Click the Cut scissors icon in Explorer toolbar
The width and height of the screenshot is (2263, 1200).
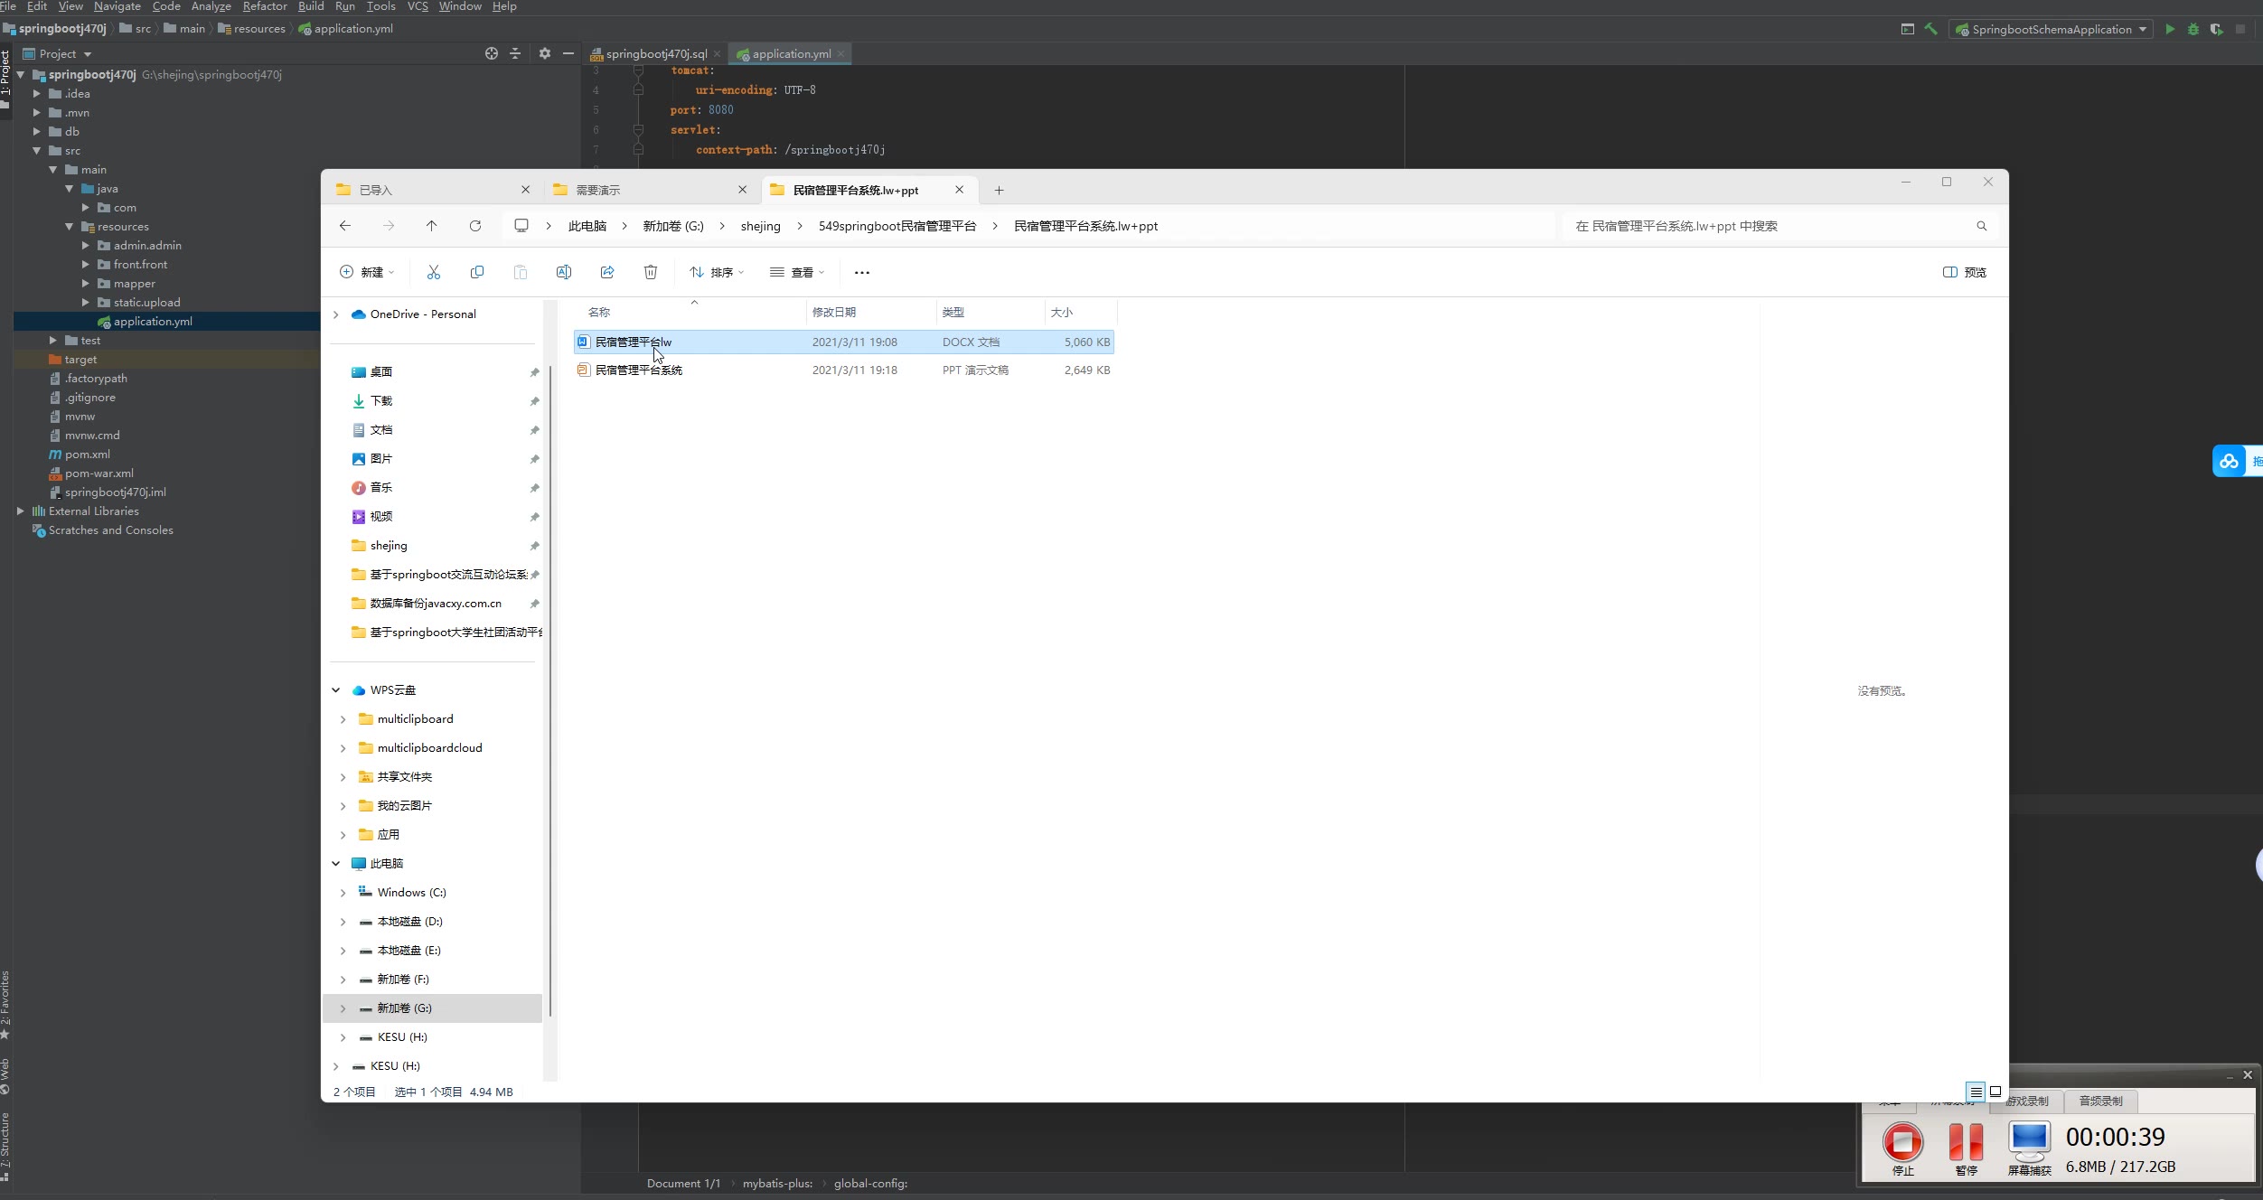coord(434,272)
